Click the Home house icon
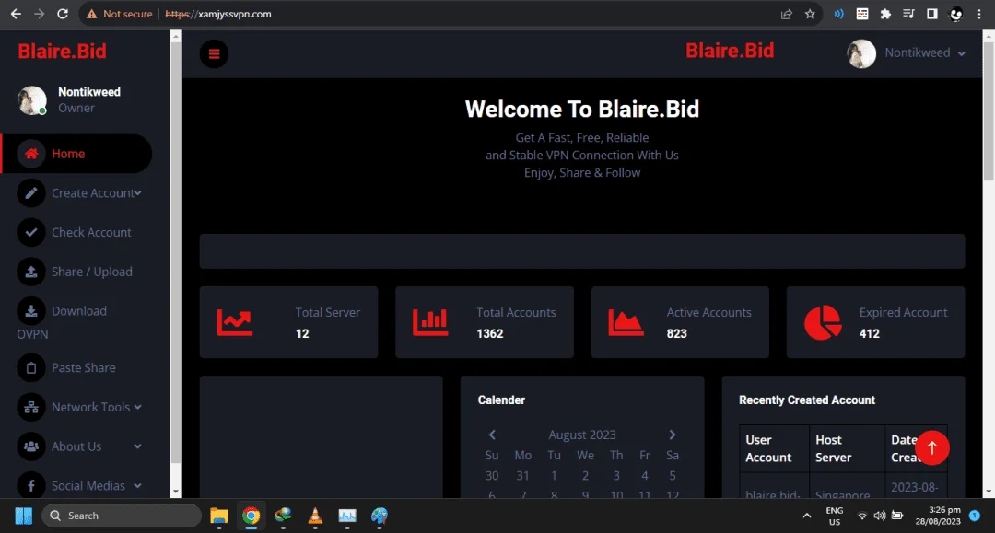The image size is (995, 533). pos(31,154)
